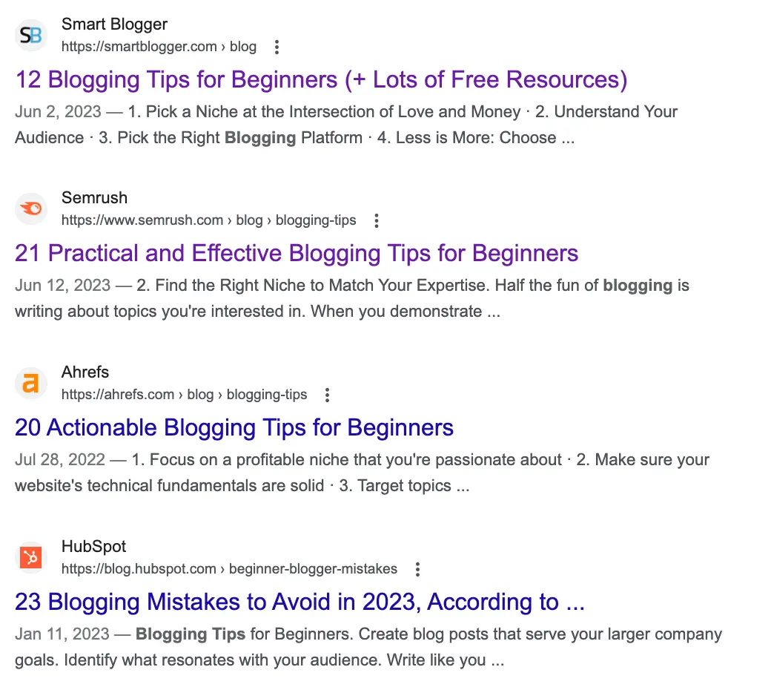Viewport: 771px width, 690px height.
Task: Click the Ahrefs orange 'a' favicon
Action: (31, 383)
